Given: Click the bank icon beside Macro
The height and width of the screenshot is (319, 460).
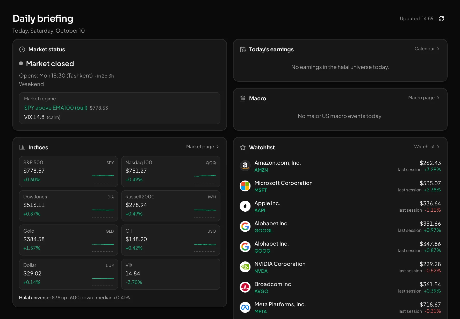Looking at the screenshot, I should pyautogui.click(x=243, y=98).
